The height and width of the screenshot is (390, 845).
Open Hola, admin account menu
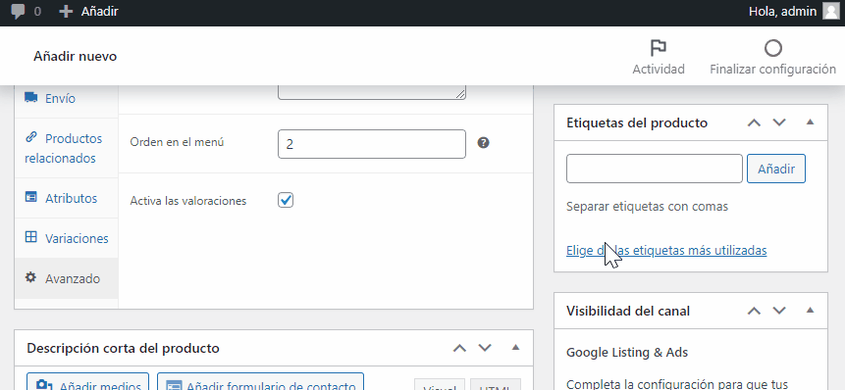(x=793, y=12)
